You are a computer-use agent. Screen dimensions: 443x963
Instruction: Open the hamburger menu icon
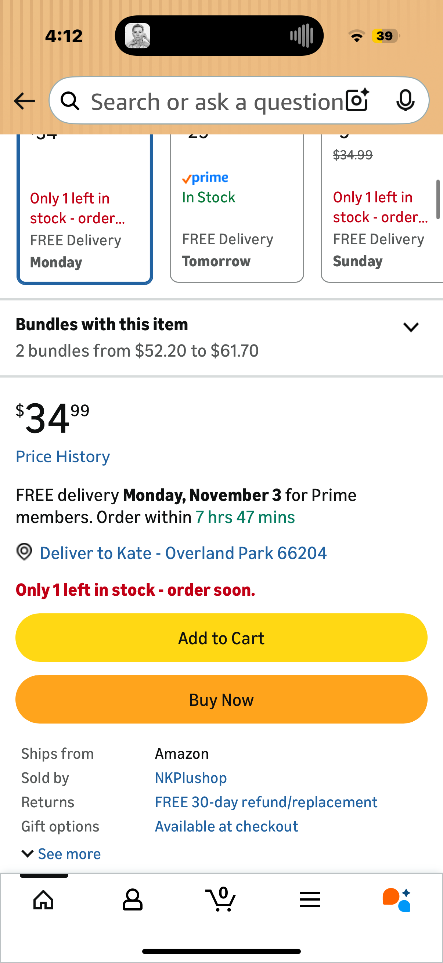(x=310, y=899)
